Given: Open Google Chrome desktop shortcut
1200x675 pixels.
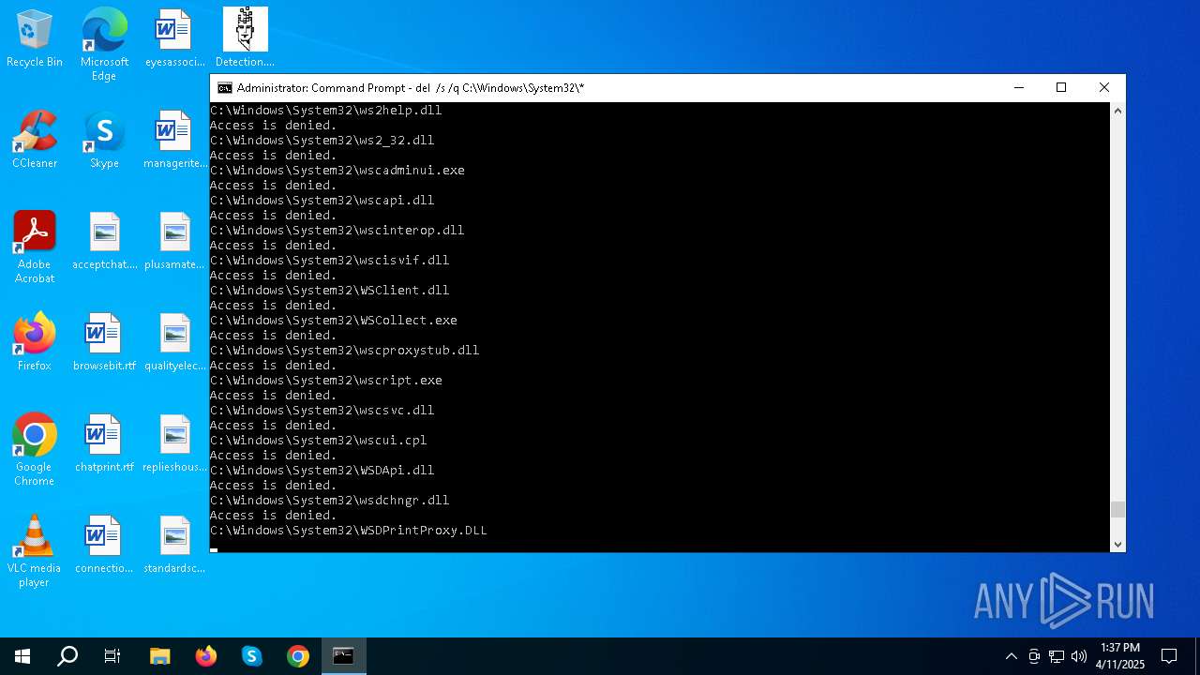Looking at the screenshot, I should [35, 450].
